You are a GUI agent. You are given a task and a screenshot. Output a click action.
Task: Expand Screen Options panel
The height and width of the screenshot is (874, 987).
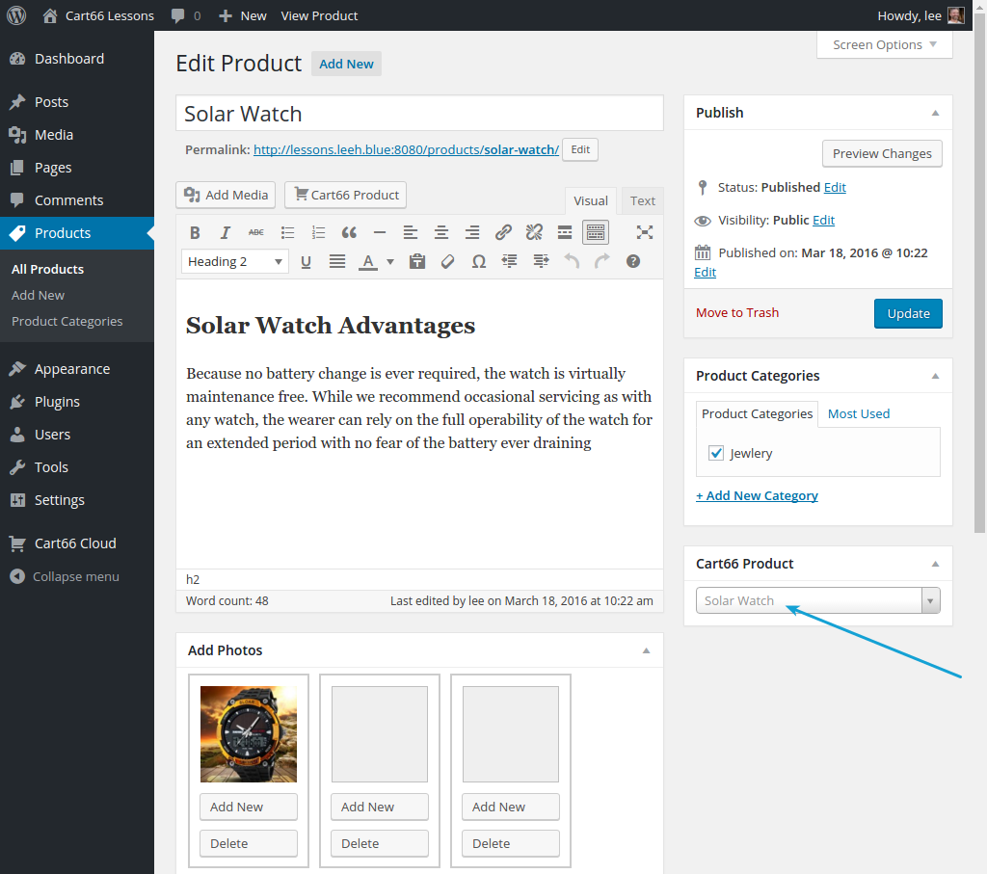pyautogui.click(x=885, y=45)
